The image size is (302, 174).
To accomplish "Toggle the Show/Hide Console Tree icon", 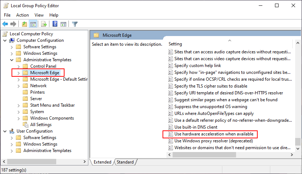I will (x=33, y=24).
